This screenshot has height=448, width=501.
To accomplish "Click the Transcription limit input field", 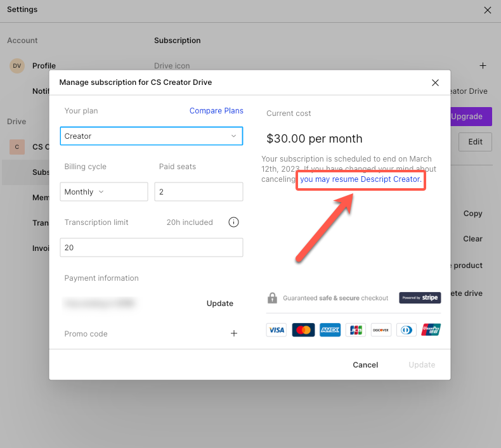I will pyautogui.click(x=152, y=248).
